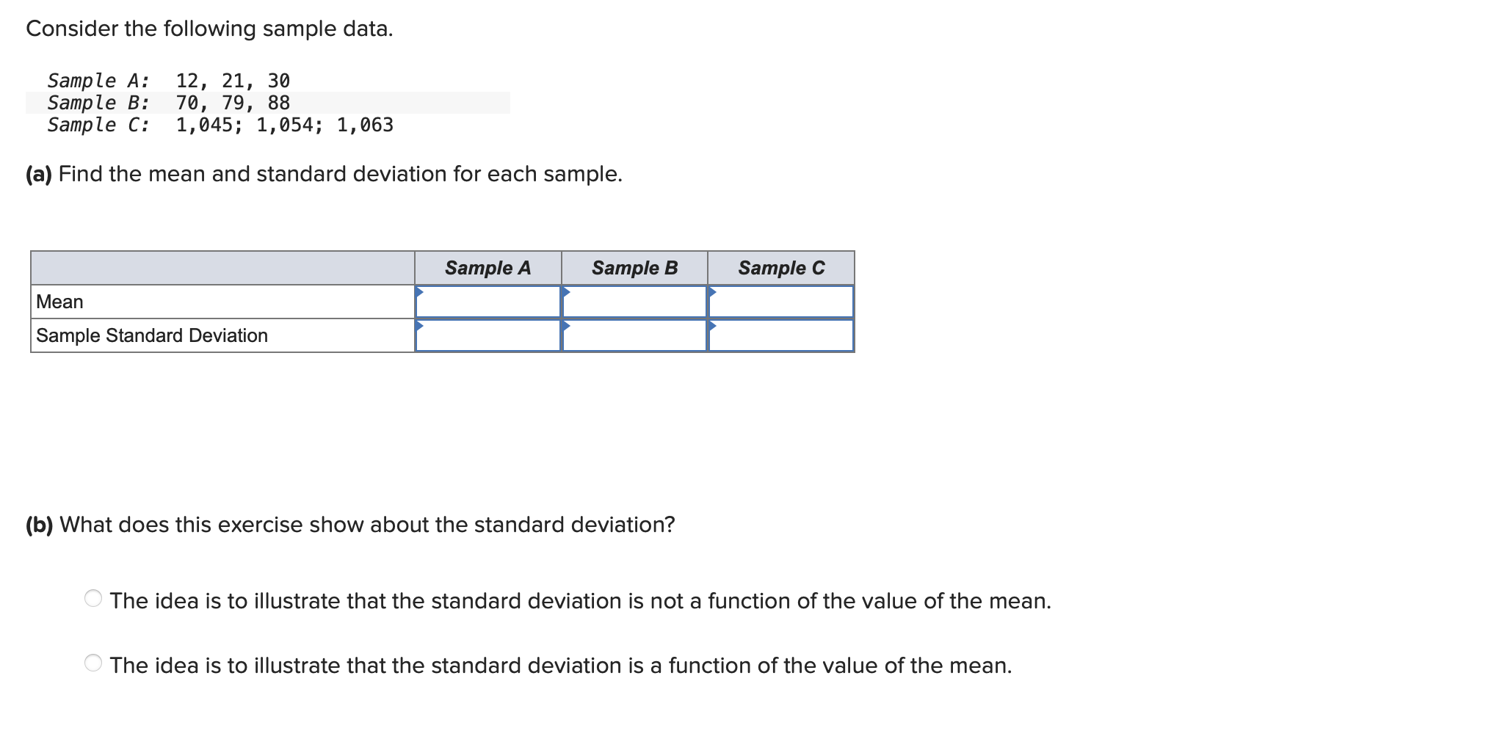1497x739 pixels.
Task: Click Sample A's Standard Deviation input field
Action: click(487, 336)
